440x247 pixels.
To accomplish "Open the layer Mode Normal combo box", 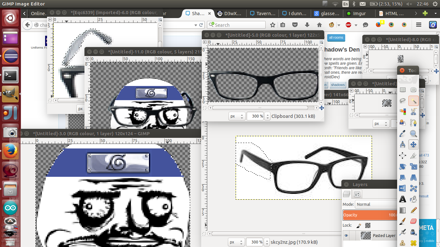I will [376, 204].
